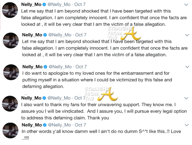The height and width of the screenshot is (145, 192).
Task: Open the chevron menu on the topmost tweet
Action: point(186,4)
